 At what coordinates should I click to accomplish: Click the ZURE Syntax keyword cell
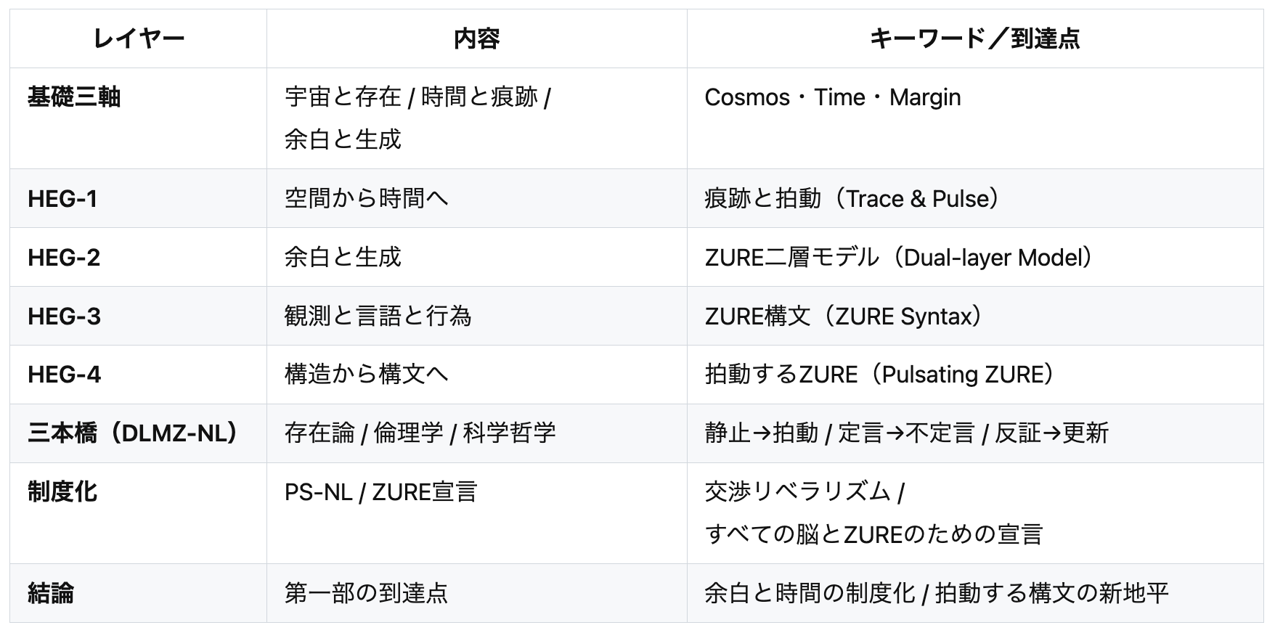(x=844, y=316)
